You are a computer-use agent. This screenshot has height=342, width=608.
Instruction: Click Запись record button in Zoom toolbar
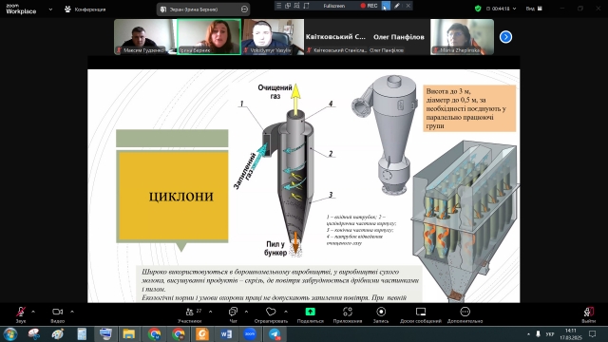pos(381,314)
